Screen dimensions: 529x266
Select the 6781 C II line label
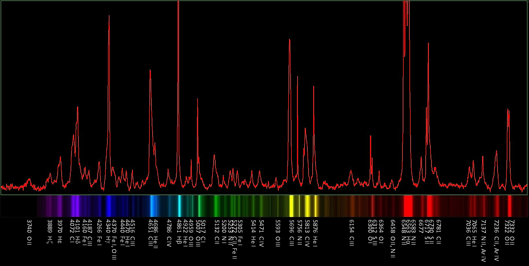[438, 232]
